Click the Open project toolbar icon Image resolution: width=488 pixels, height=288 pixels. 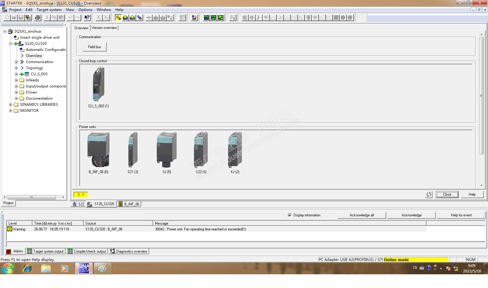[x=14, y=18]
